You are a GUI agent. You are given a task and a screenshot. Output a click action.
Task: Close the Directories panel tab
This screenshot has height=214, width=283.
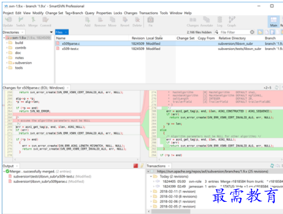(23, 32)
